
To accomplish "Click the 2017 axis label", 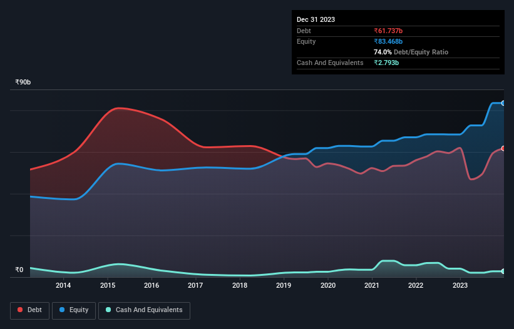I will click(x=195, y=285).
